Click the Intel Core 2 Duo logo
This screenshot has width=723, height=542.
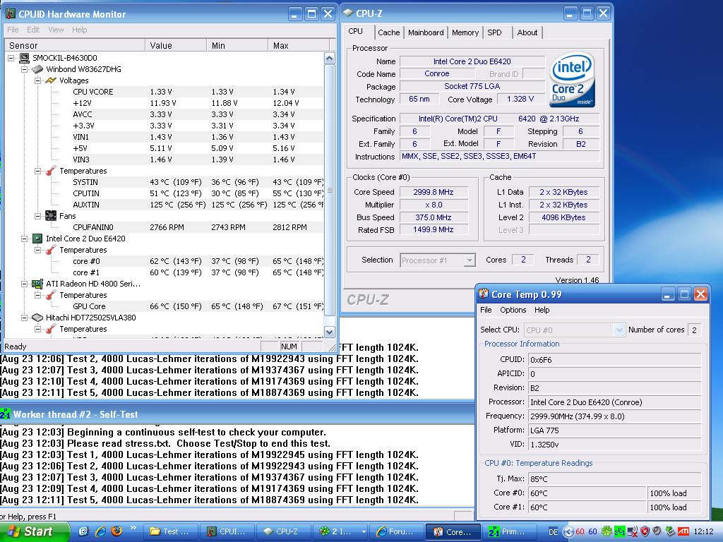[573, 79]
